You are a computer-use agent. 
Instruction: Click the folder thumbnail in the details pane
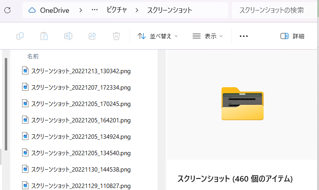click(242, 104)
